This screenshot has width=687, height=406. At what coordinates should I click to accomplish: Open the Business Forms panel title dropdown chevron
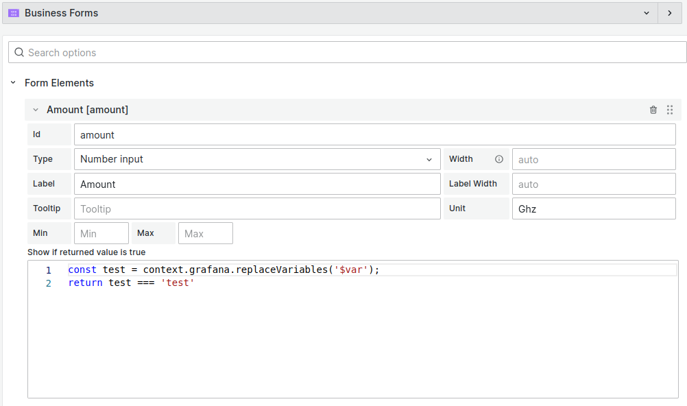point(646,13)
